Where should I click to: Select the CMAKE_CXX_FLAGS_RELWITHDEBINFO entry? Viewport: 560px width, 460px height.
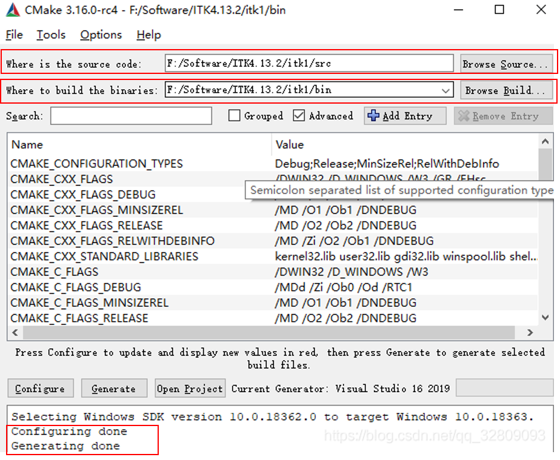point(113,241)
